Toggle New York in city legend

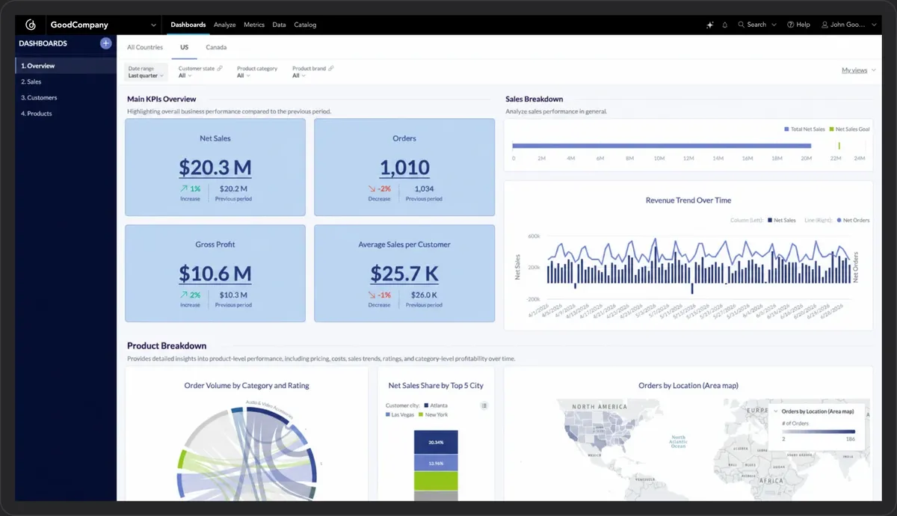pyautogui.click(x=433, y=414)
